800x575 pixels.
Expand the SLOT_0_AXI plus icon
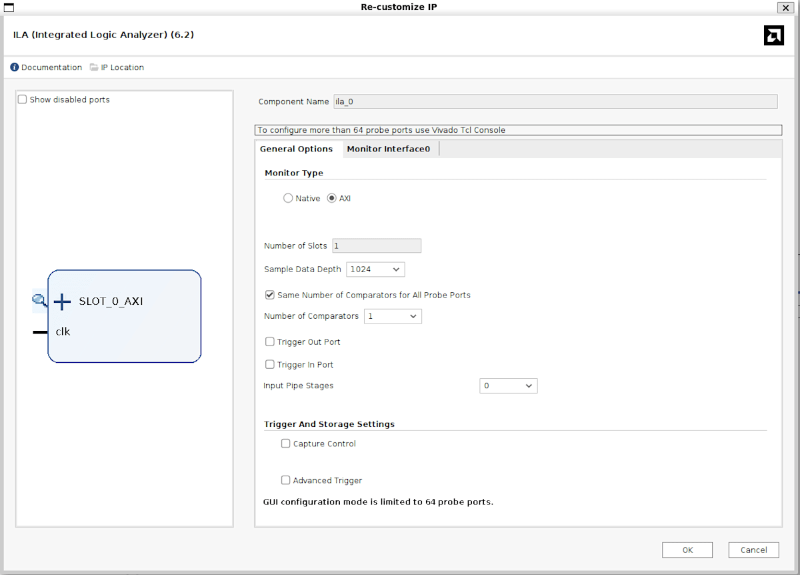[62, 302]
